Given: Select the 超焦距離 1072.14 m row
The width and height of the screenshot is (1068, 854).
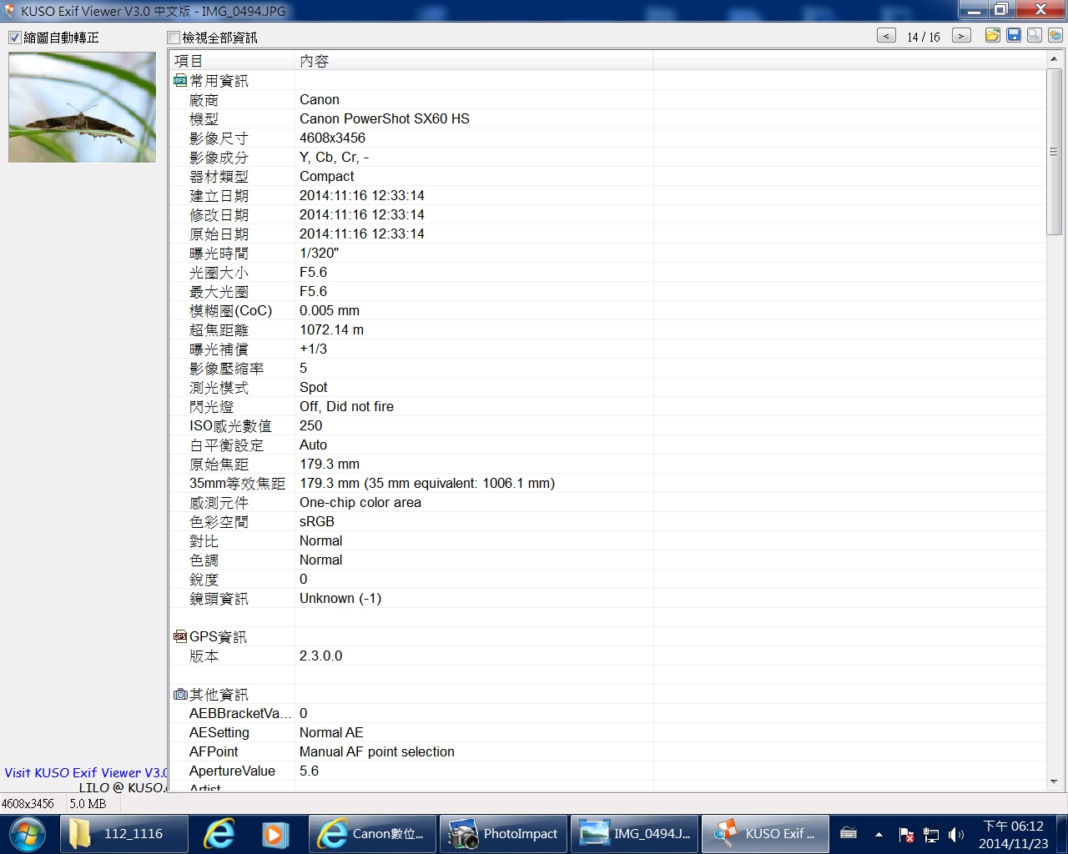Looking at the screenshot, I should tap(607, 329).
